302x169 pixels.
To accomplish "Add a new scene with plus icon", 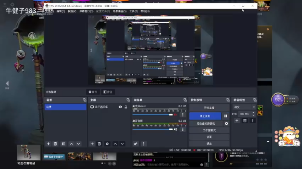I will [x=48, y=144].
